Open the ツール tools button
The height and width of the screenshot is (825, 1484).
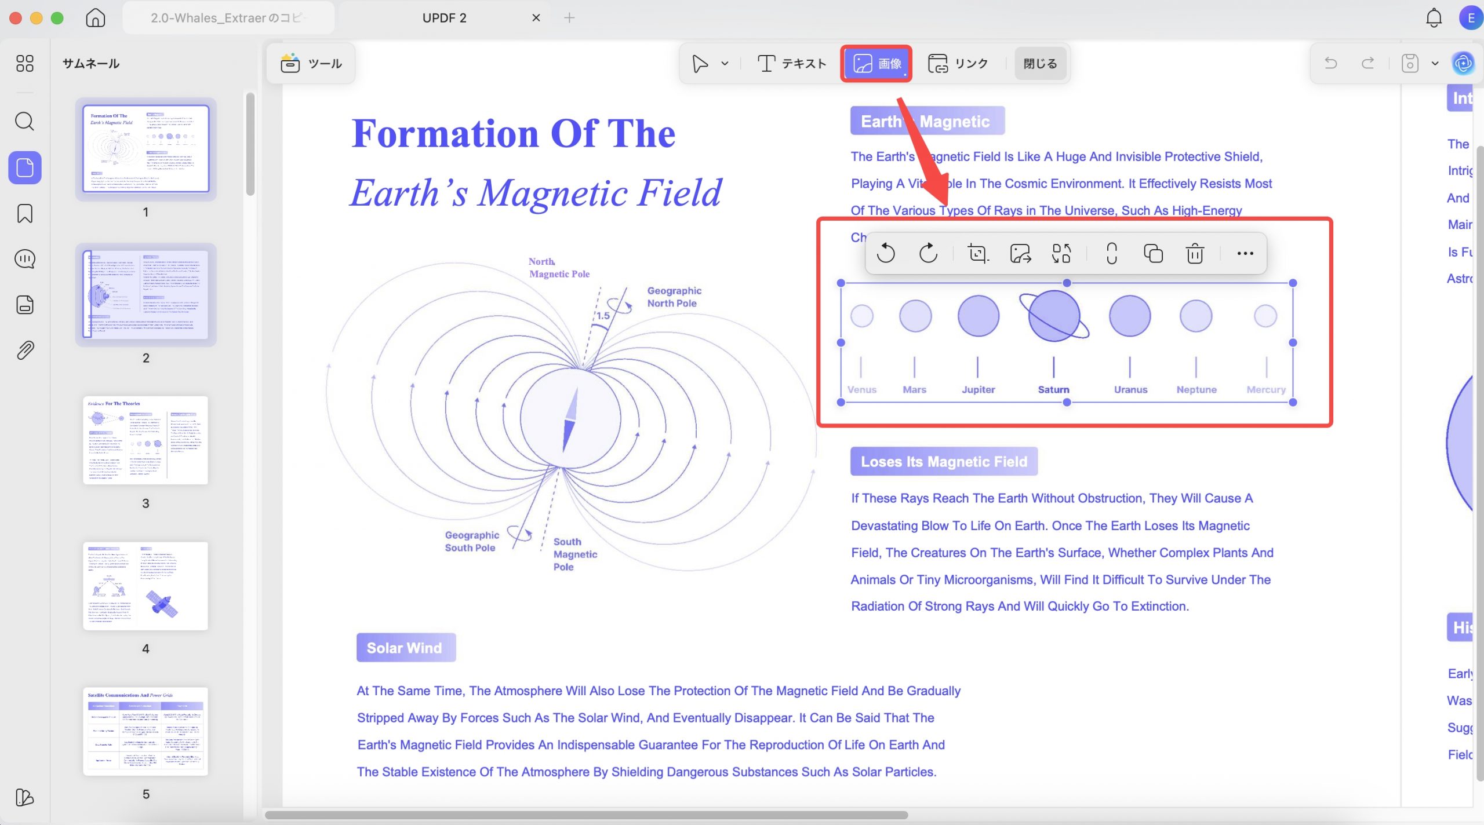coord(311,63)
